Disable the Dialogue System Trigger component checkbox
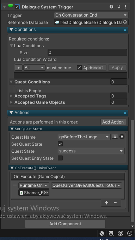This screenshot has width=135, height=240. coord(17,7)
